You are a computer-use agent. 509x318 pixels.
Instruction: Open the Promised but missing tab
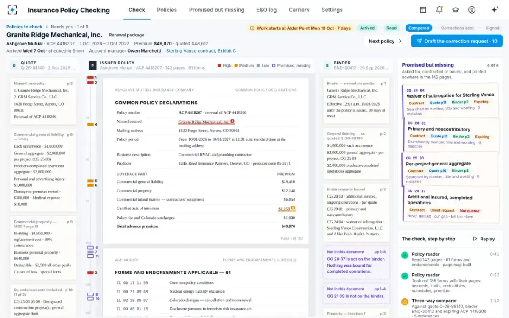(x=217, y=10)
